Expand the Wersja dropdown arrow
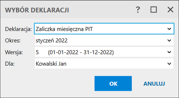The width and height of the screenshot is (179, 98). coord(169,52)
